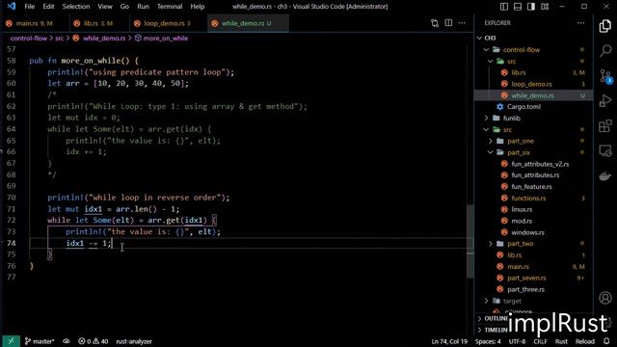The image size is (617, 347).
Task: Toggle the secondary side bar layout
Action: (531, 7)
